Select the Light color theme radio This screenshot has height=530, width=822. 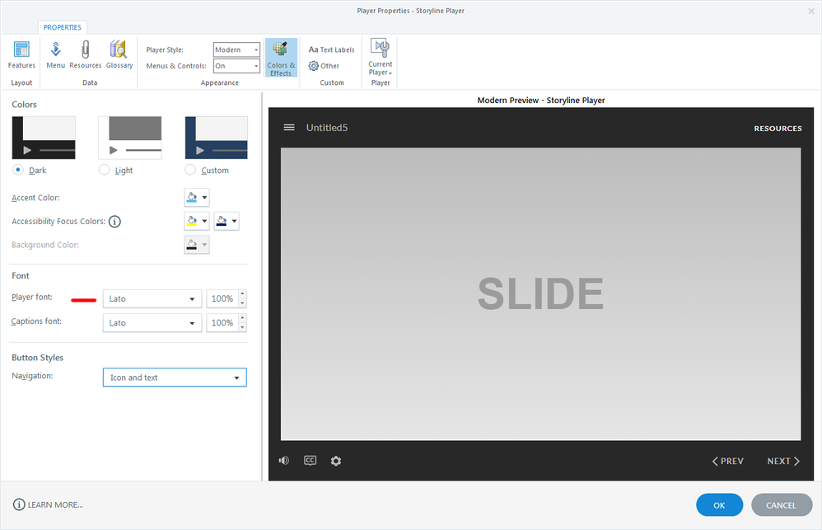[x=104, y=170]
